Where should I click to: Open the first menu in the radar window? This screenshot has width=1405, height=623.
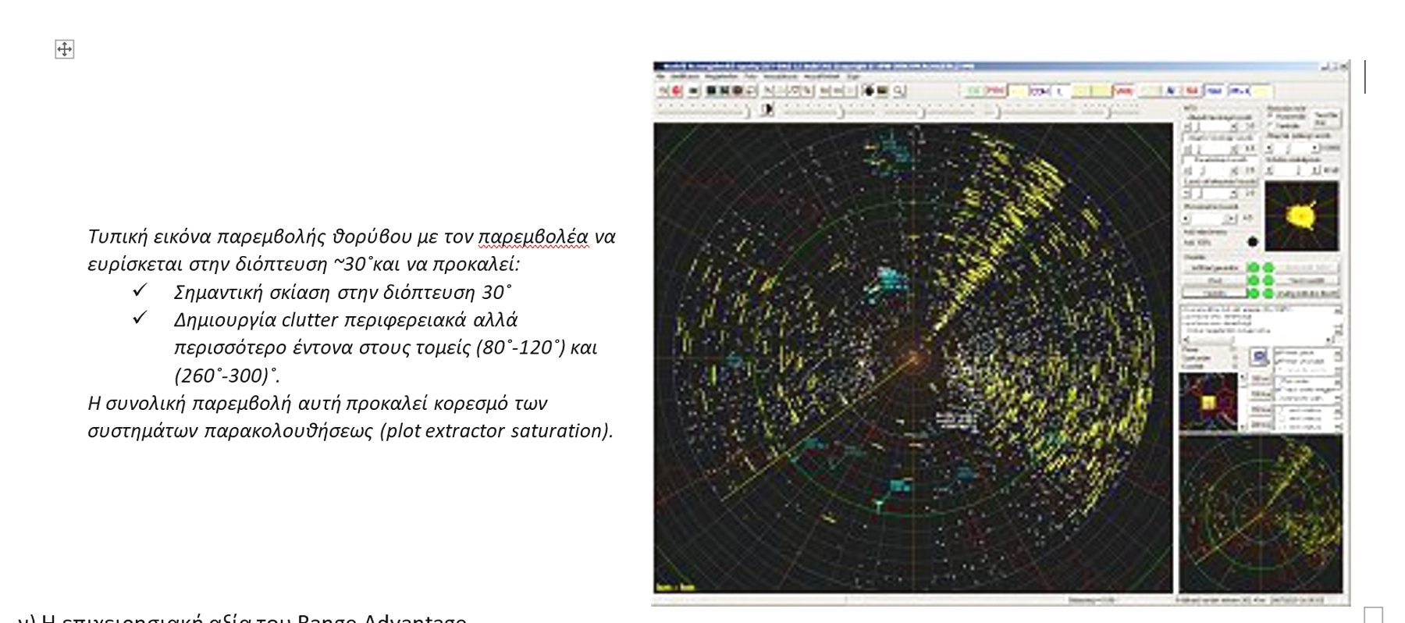[660, 77]
